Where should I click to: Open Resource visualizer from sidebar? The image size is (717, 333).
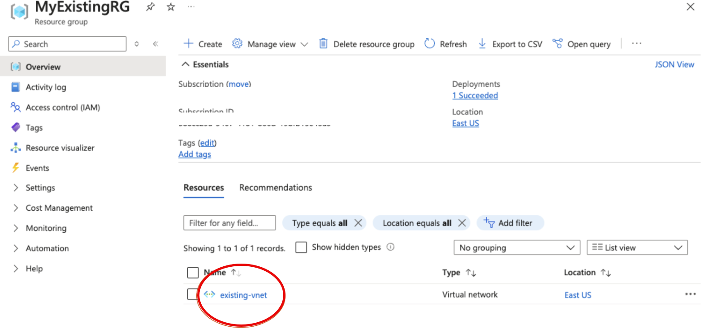[60, 148]
